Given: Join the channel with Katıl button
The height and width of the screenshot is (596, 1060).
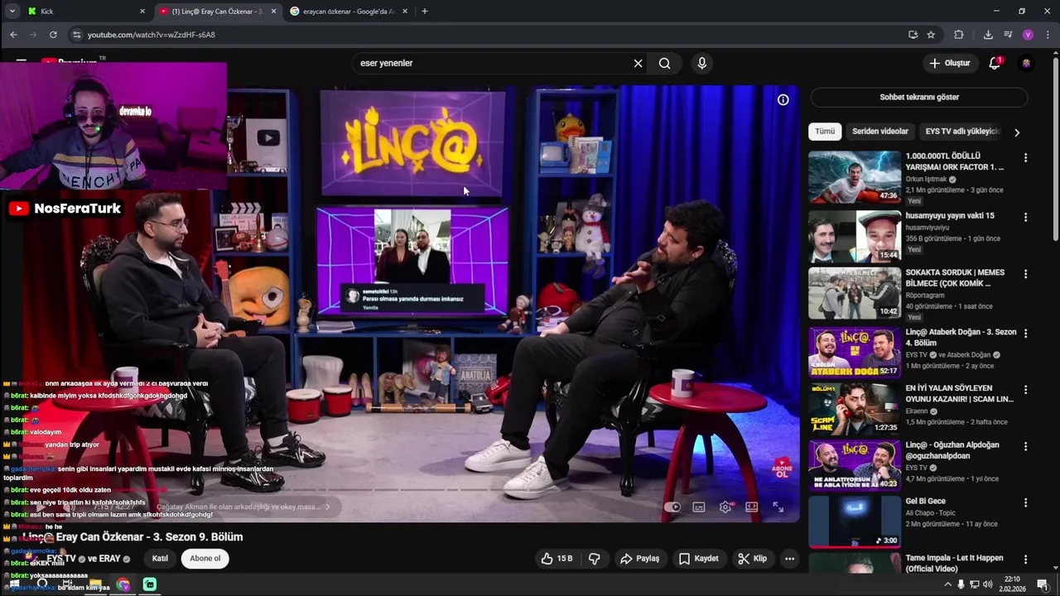Looking at the screenshot, I should click(x=160, y=558).
